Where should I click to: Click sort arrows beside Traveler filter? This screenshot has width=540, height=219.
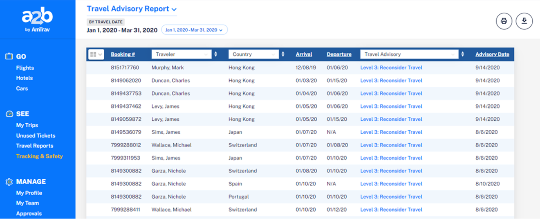[x=216, y=54]
